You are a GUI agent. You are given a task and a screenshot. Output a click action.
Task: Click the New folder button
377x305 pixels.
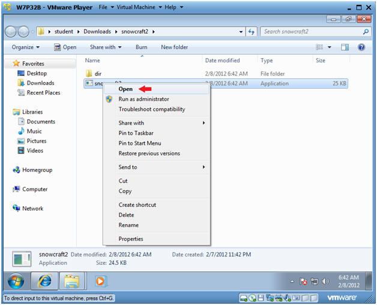174,47
